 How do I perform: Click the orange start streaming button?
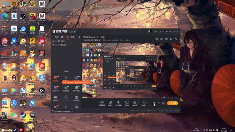(x=172, y=103)
